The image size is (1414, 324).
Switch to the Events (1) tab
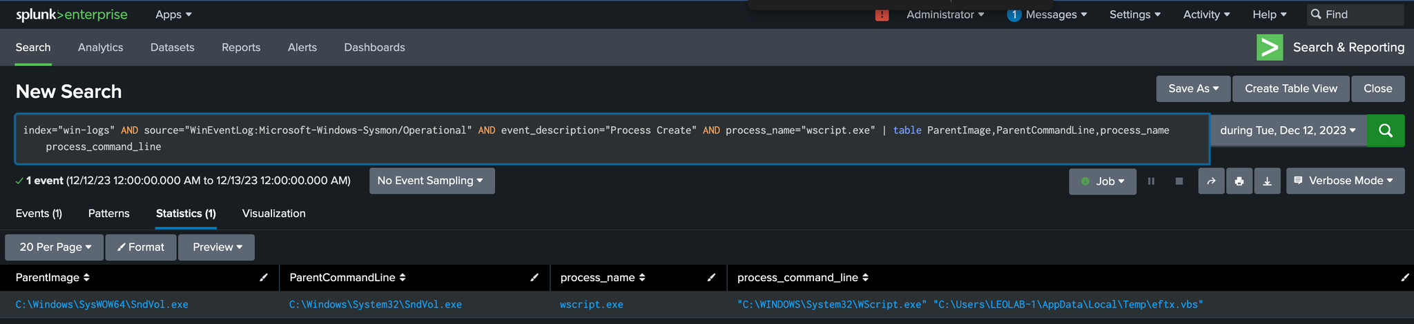[39, 214]
